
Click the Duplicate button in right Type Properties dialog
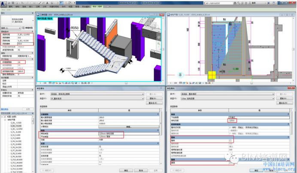click(x=285, y=99)
